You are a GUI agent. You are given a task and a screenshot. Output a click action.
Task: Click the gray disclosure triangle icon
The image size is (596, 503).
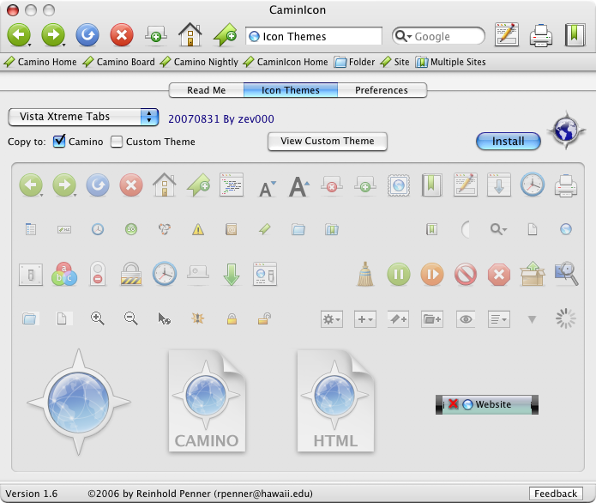coord(533,319)
